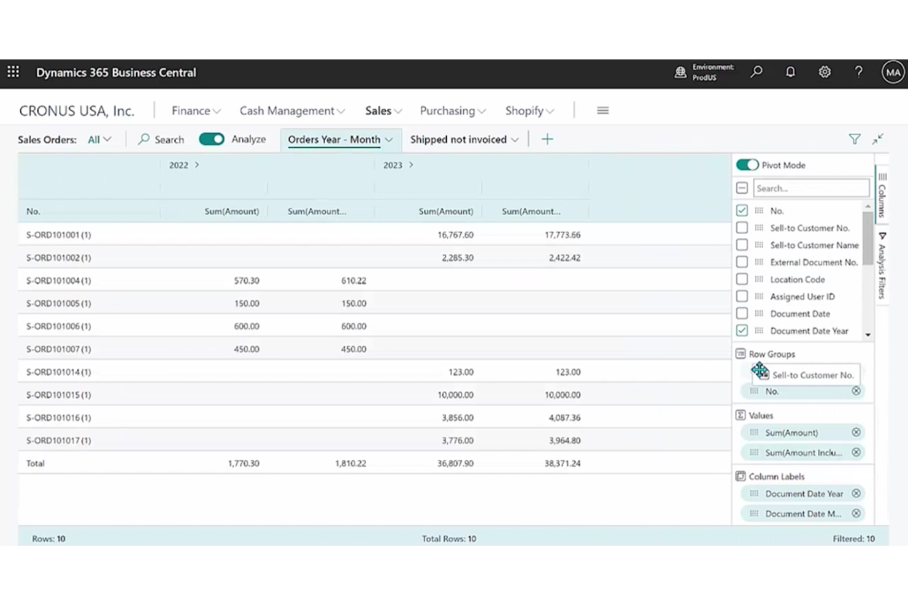This screenshot has width=908, height=605.
Task: Open Shipped not invoiced tab dropdown arrow
Action: [515, 140]
